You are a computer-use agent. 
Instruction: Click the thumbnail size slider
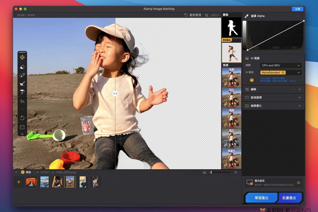(211, 172)
